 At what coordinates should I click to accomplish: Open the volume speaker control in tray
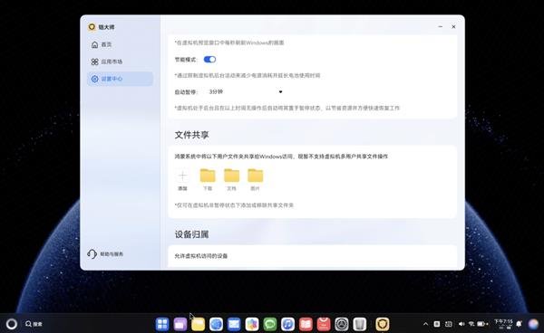pyautogui.click(x=461, y=324)
